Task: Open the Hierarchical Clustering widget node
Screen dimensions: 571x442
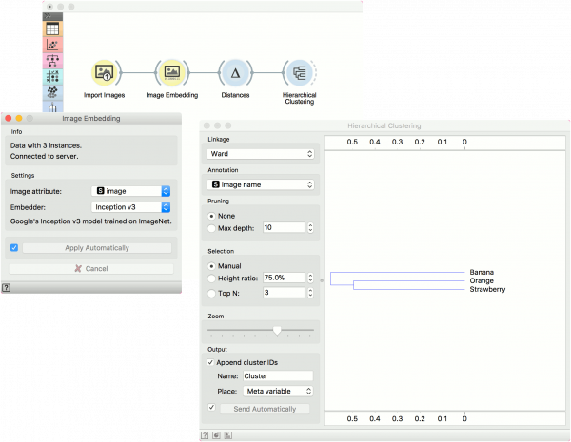Action: click(x=300, y=72)
